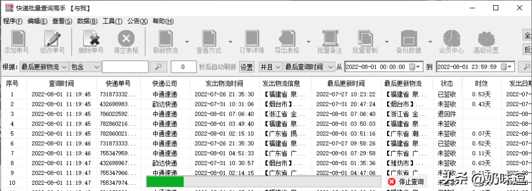Screen dimensions: 532x191
Task: Expand the 批量复制 dropdown arrow
Action: pos(387,42)
